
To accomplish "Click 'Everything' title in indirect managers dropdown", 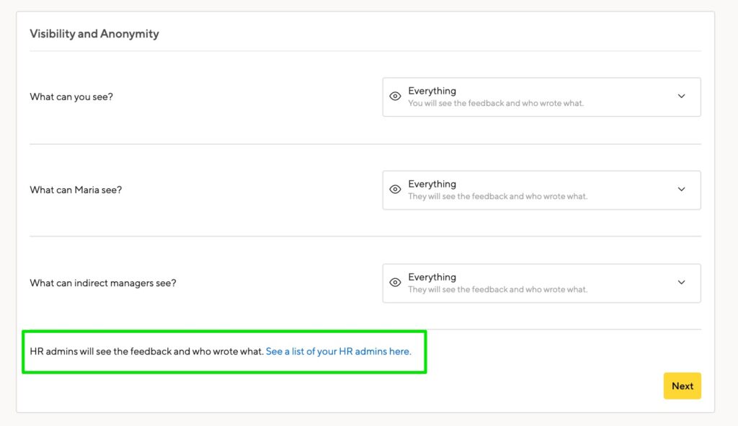I will tap(432, 278).
